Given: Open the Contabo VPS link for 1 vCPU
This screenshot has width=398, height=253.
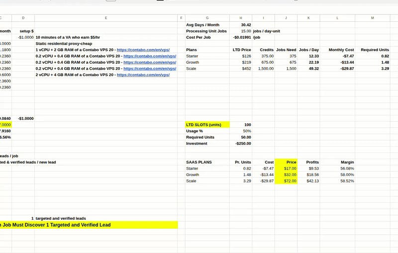Looking at the screenshot, I should (143, 50).
